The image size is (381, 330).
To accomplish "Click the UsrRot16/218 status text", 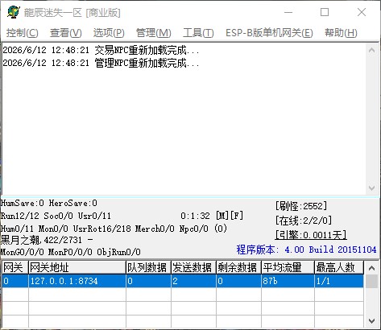I will click(x=102, y=229).
